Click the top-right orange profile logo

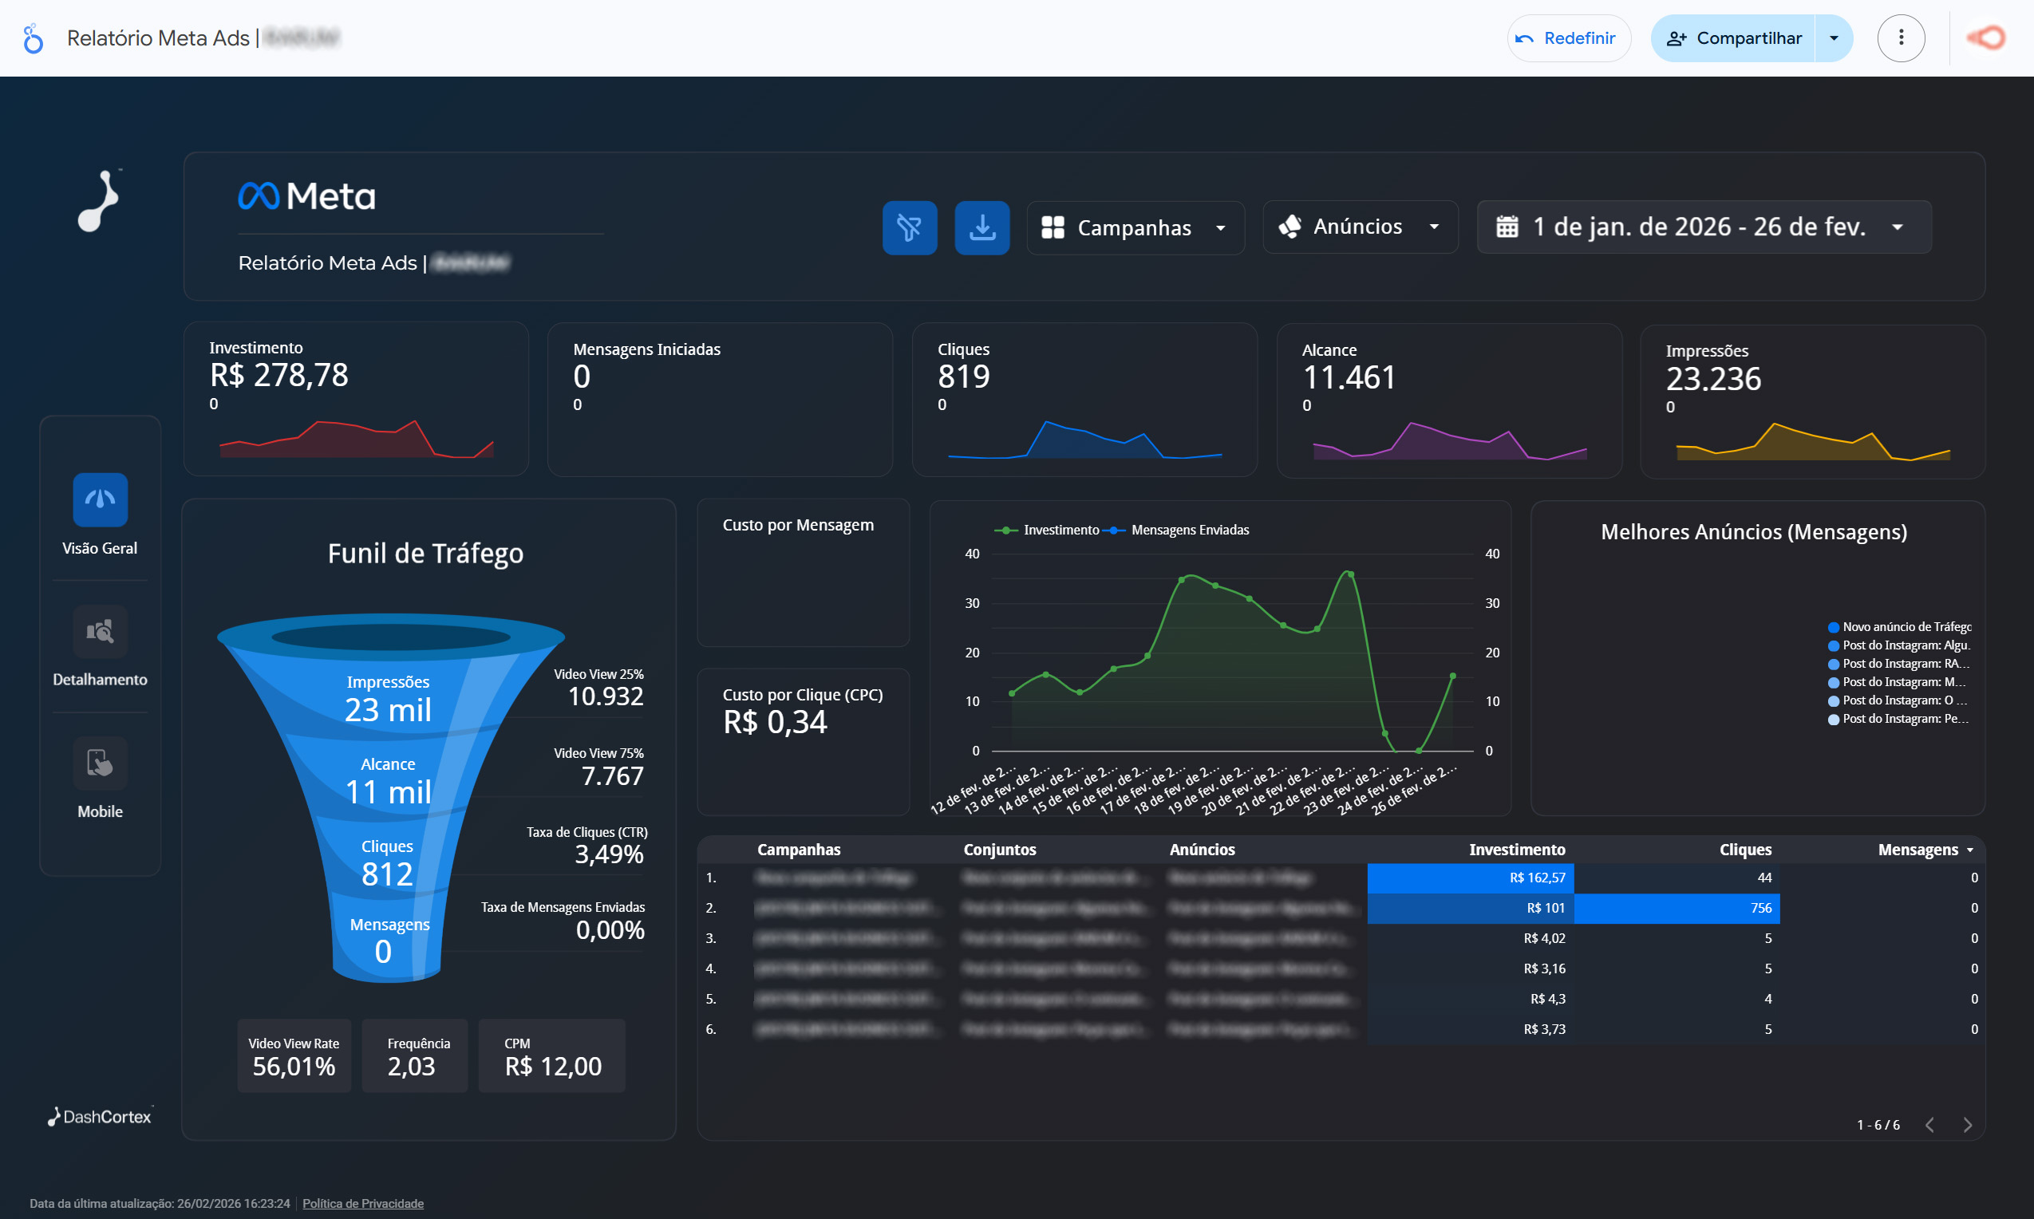coord(1986,37)
